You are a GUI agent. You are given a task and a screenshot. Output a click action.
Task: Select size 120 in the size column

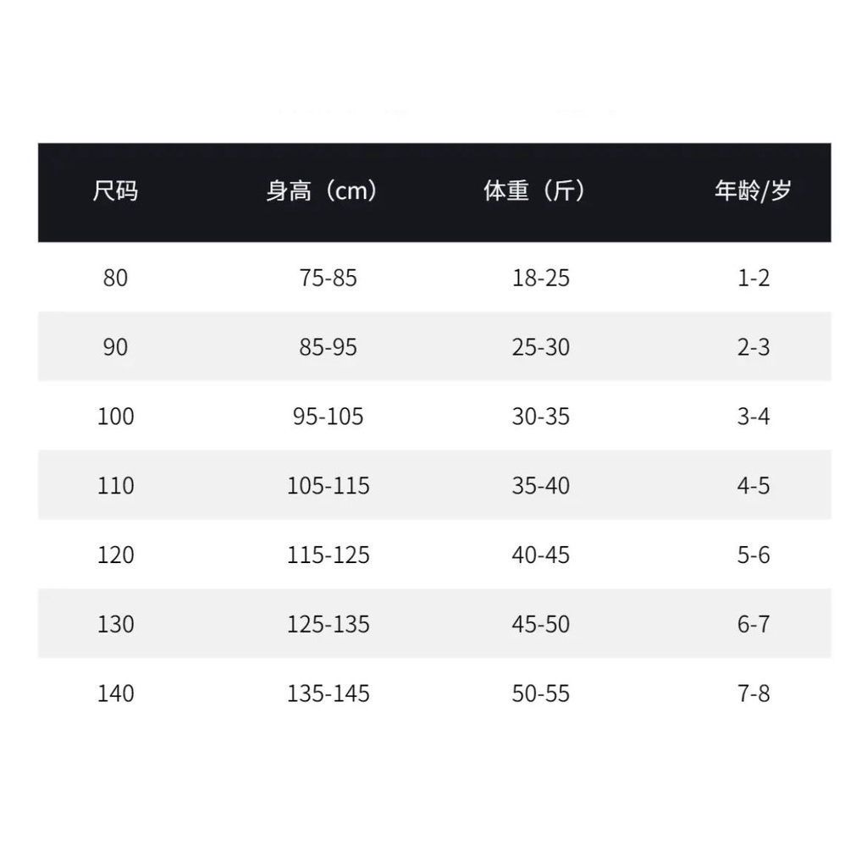point(115,555)
